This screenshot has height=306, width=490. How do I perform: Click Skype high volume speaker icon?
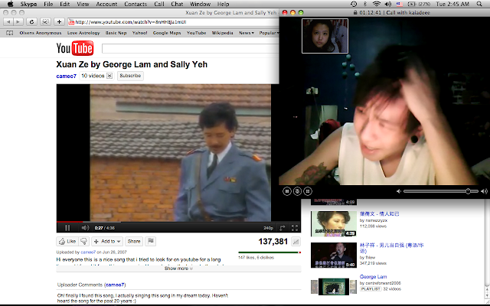[484, 191]
